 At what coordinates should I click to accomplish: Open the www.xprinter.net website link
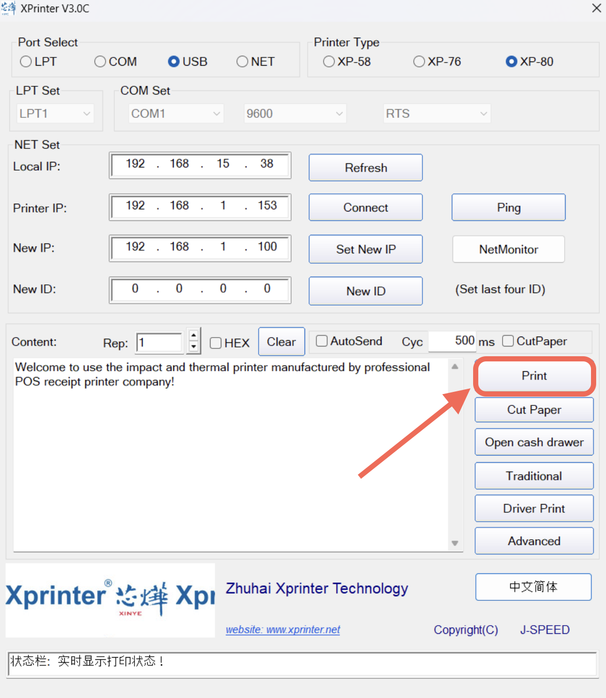click(283, 630)
